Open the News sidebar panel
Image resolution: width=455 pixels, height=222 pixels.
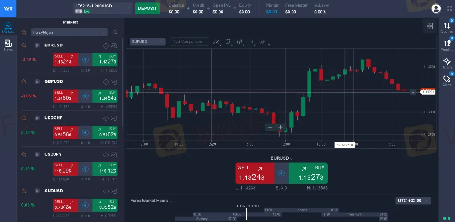8,46
